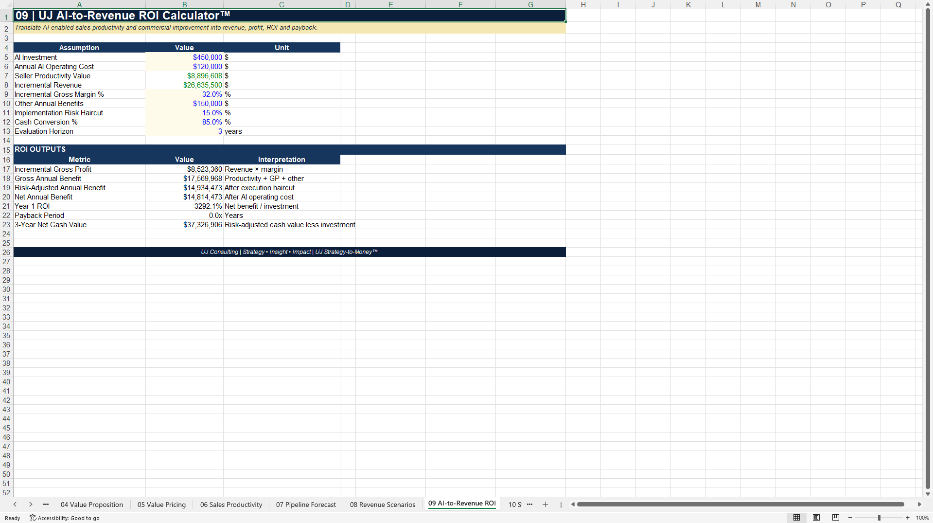Screen dimensions: 933x523
Task: Switch to 06 Sales Productivity tab
Action: coord(231,505)
